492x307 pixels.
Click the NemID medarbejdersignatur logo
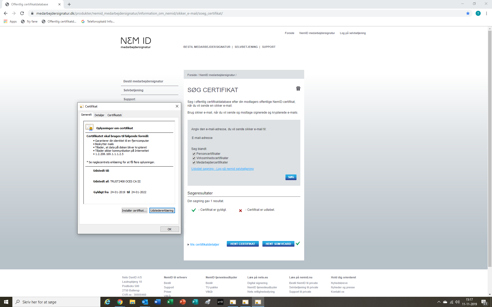[x=136, y=42]
